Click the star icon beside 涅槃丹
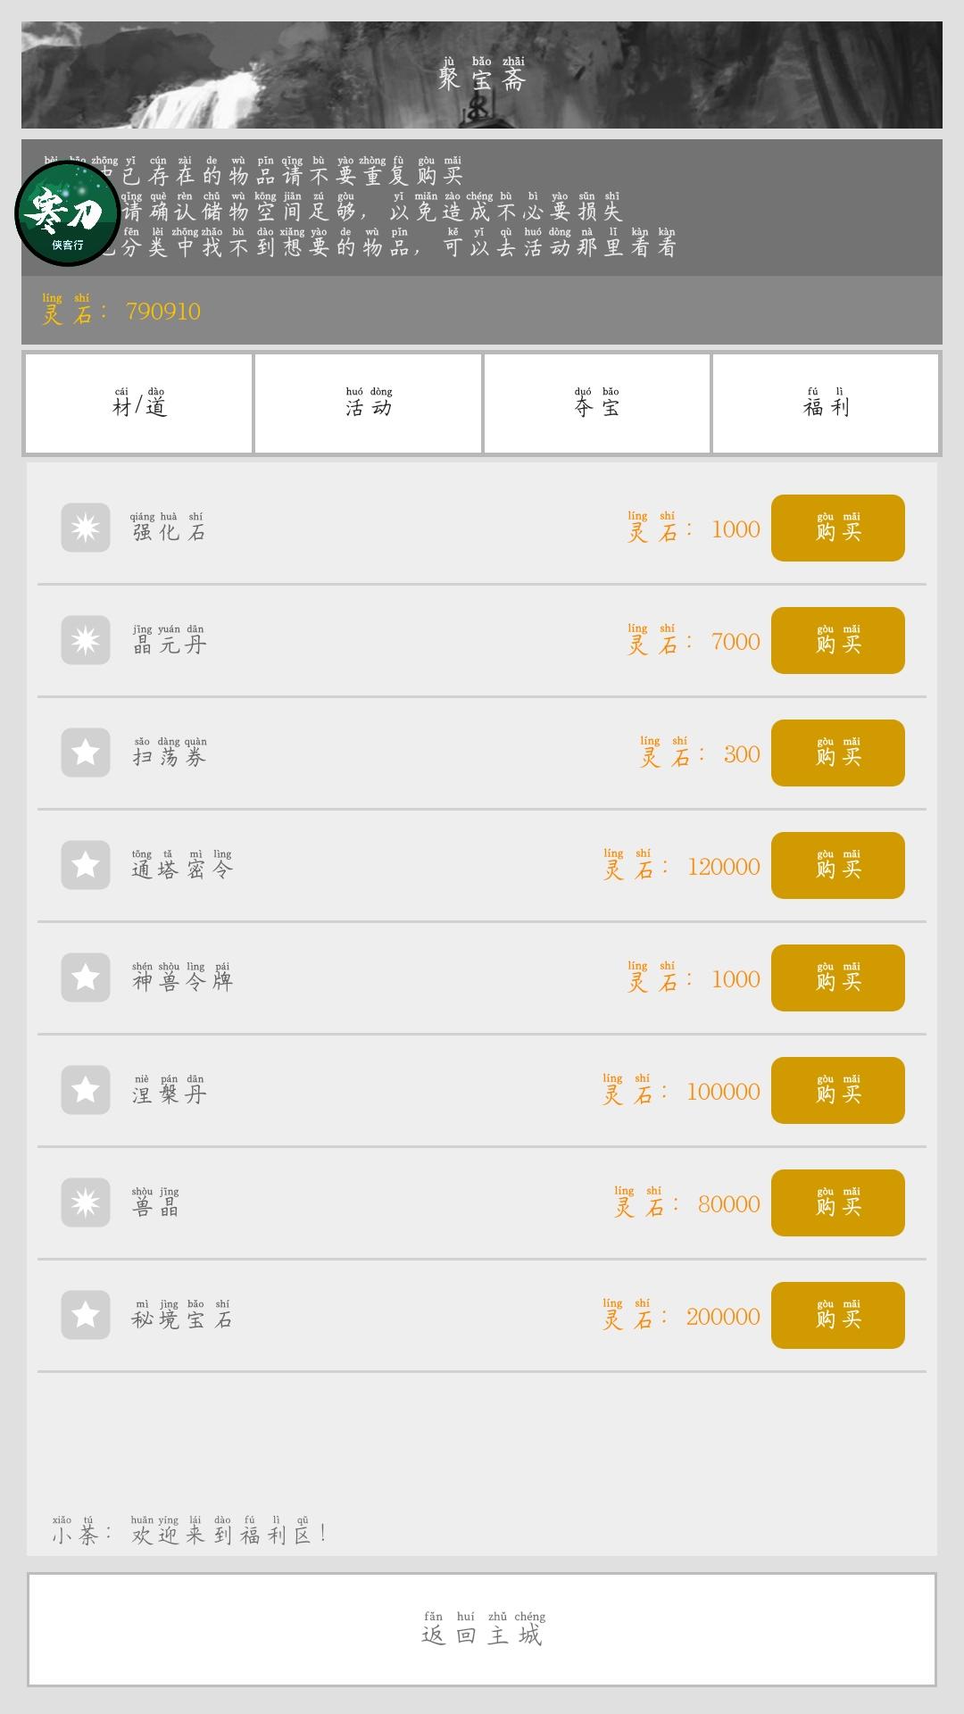The width and height of the screenshot is (964, 1714). pos(86,1090)
